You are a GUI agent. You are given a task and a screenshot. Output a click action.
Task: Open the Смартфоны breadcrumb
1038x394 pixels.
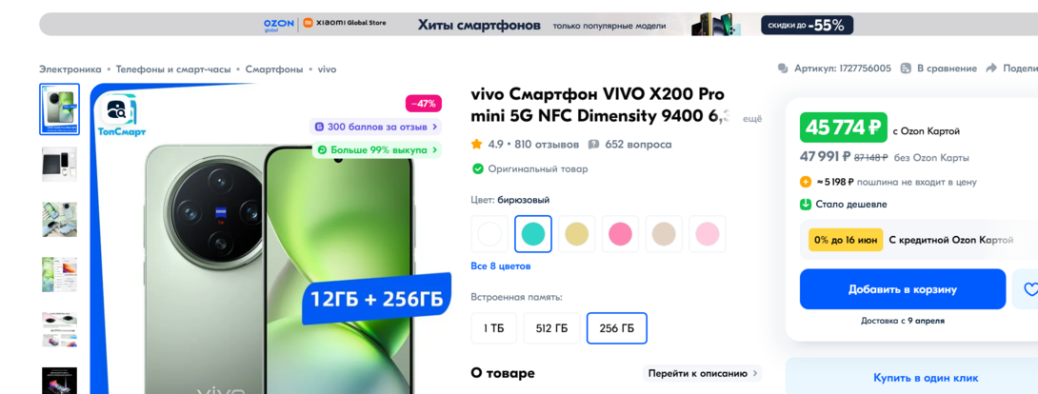click(274, 69)
